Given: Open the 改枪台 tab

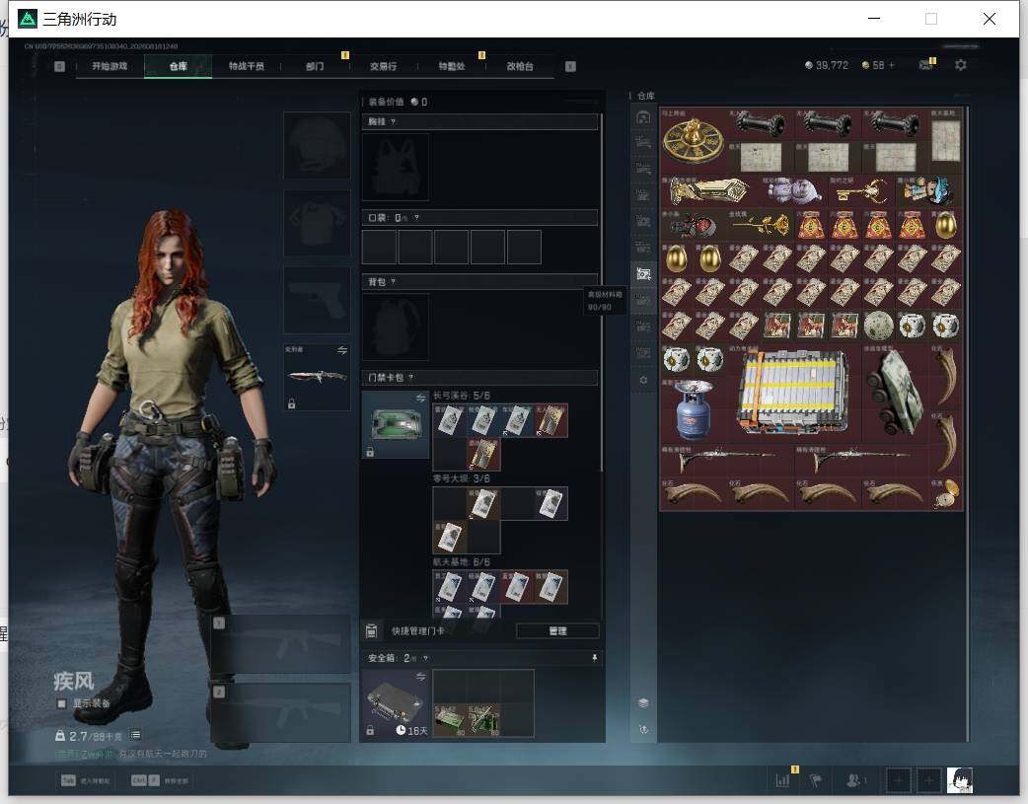Looking at the screenshot, I should 520,66.
